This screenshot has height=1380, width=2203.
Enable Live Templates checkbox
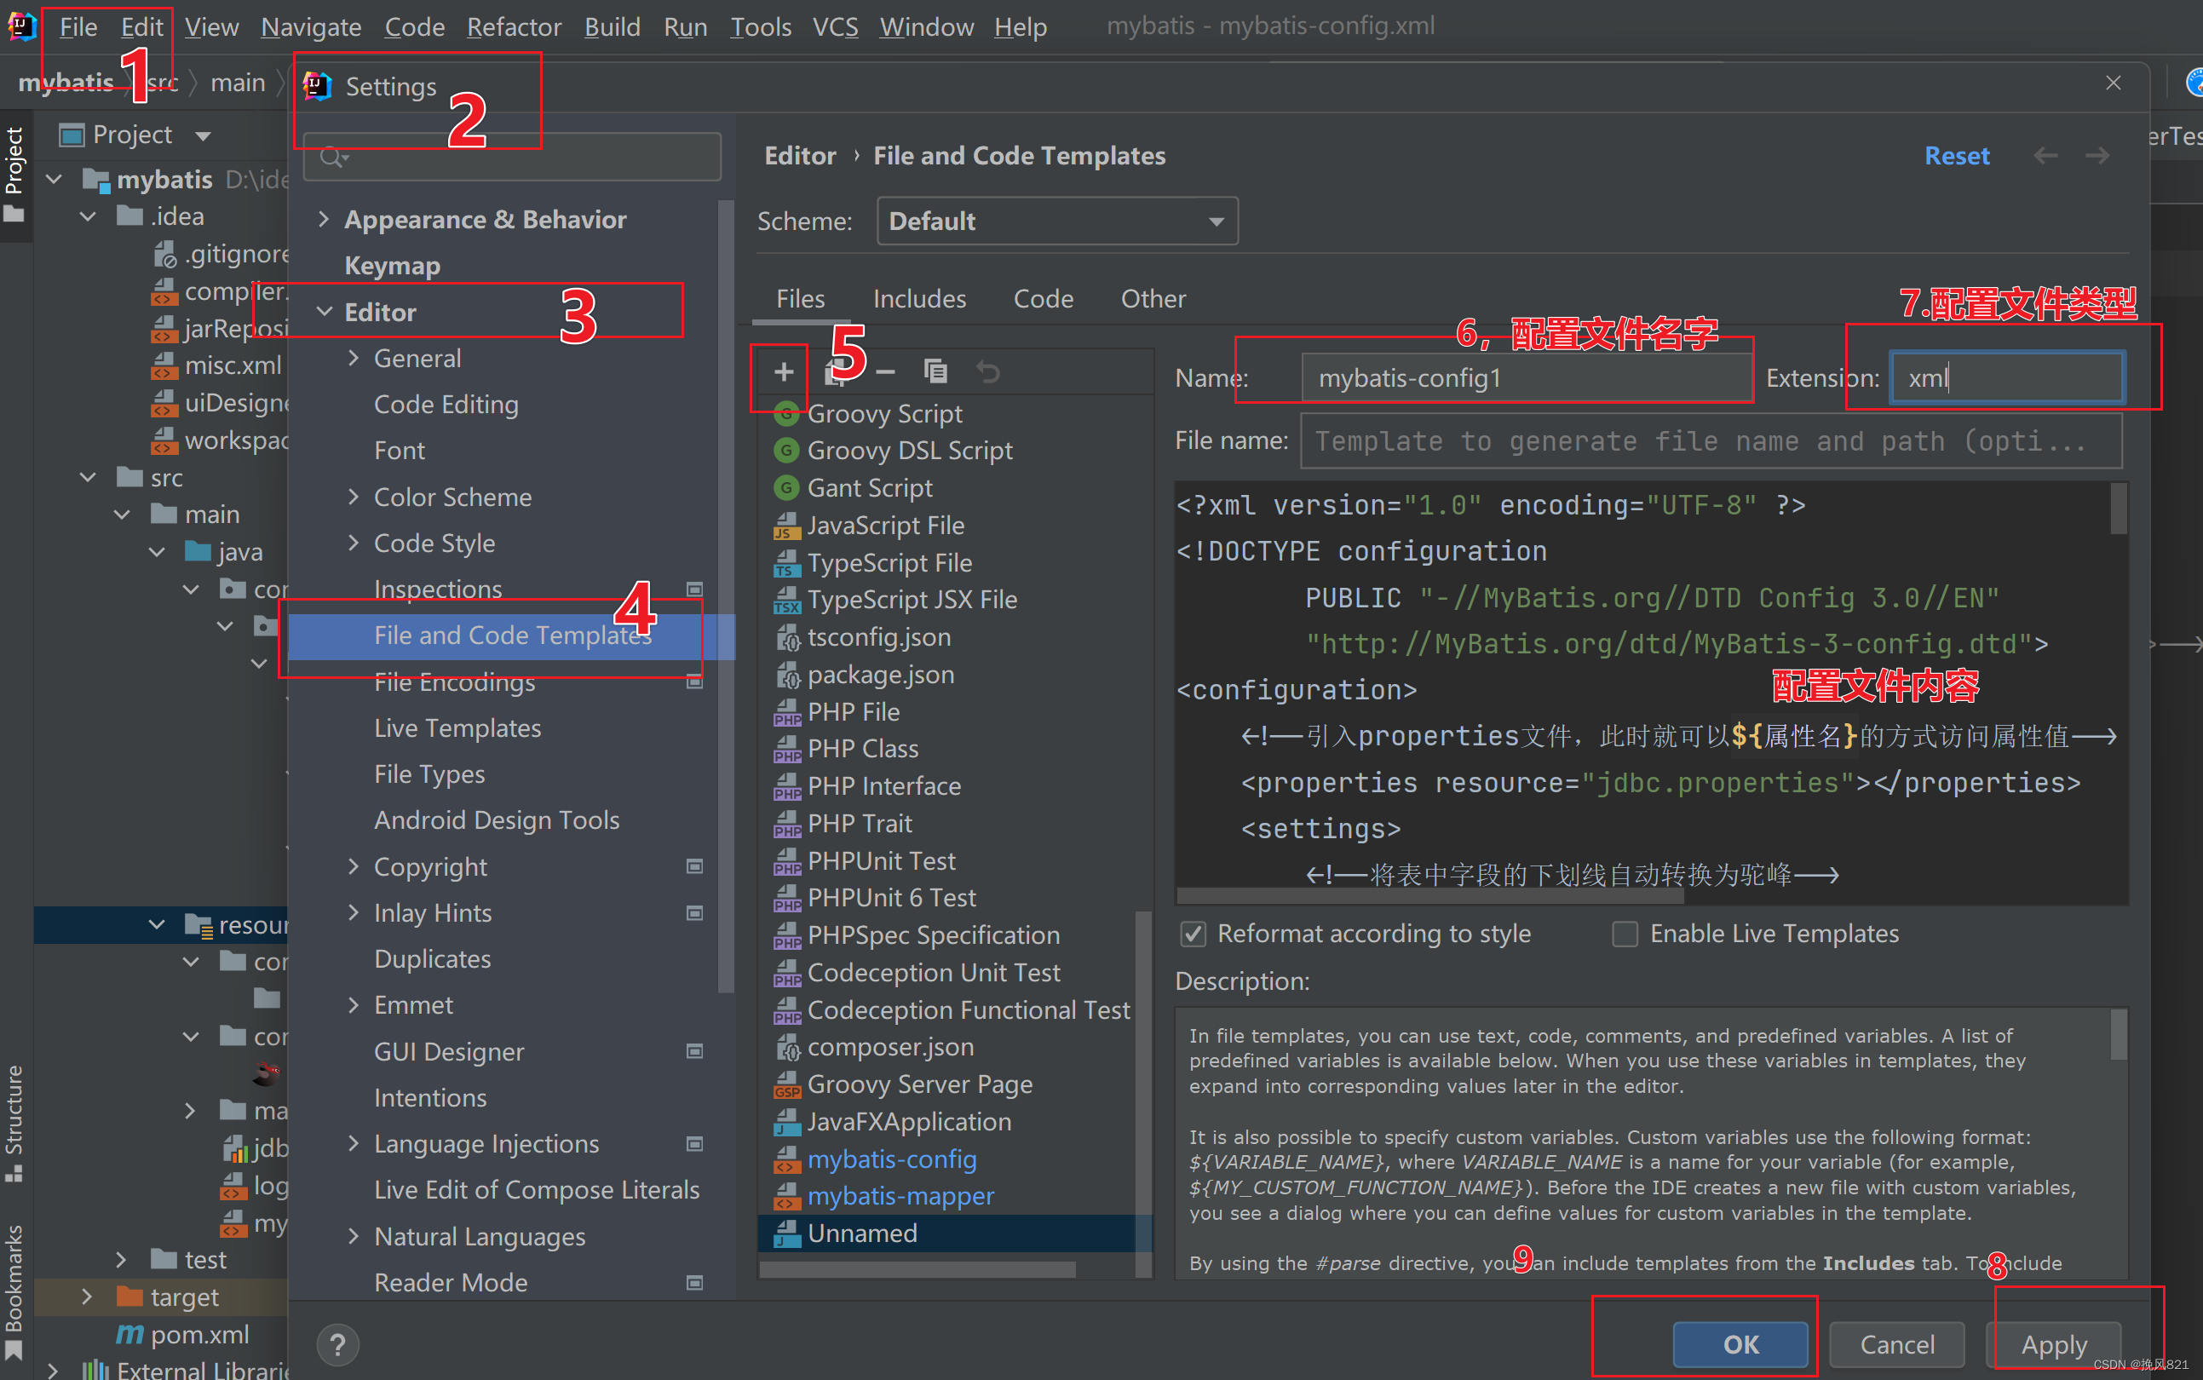[x=1625, y=934]
